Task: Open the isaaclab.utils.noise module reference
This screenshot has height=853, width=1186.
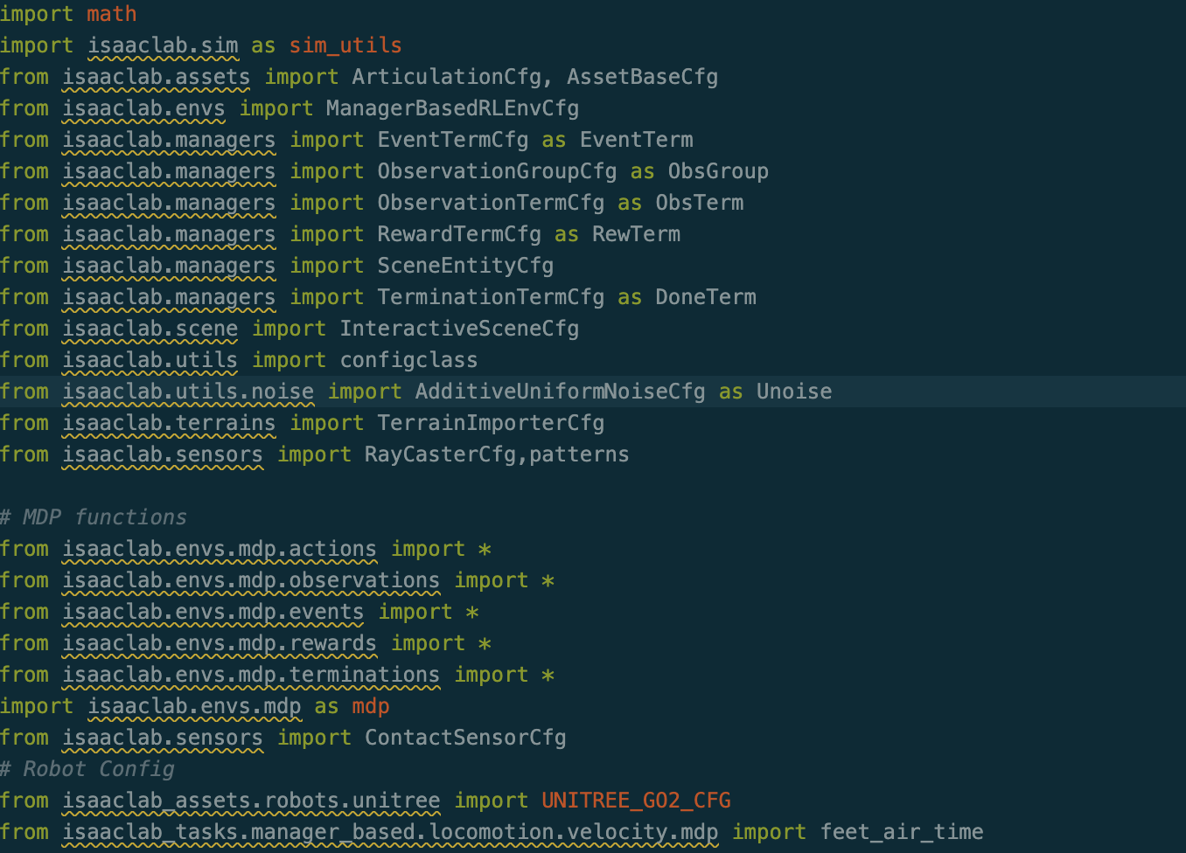Action: tap(188, 392)
